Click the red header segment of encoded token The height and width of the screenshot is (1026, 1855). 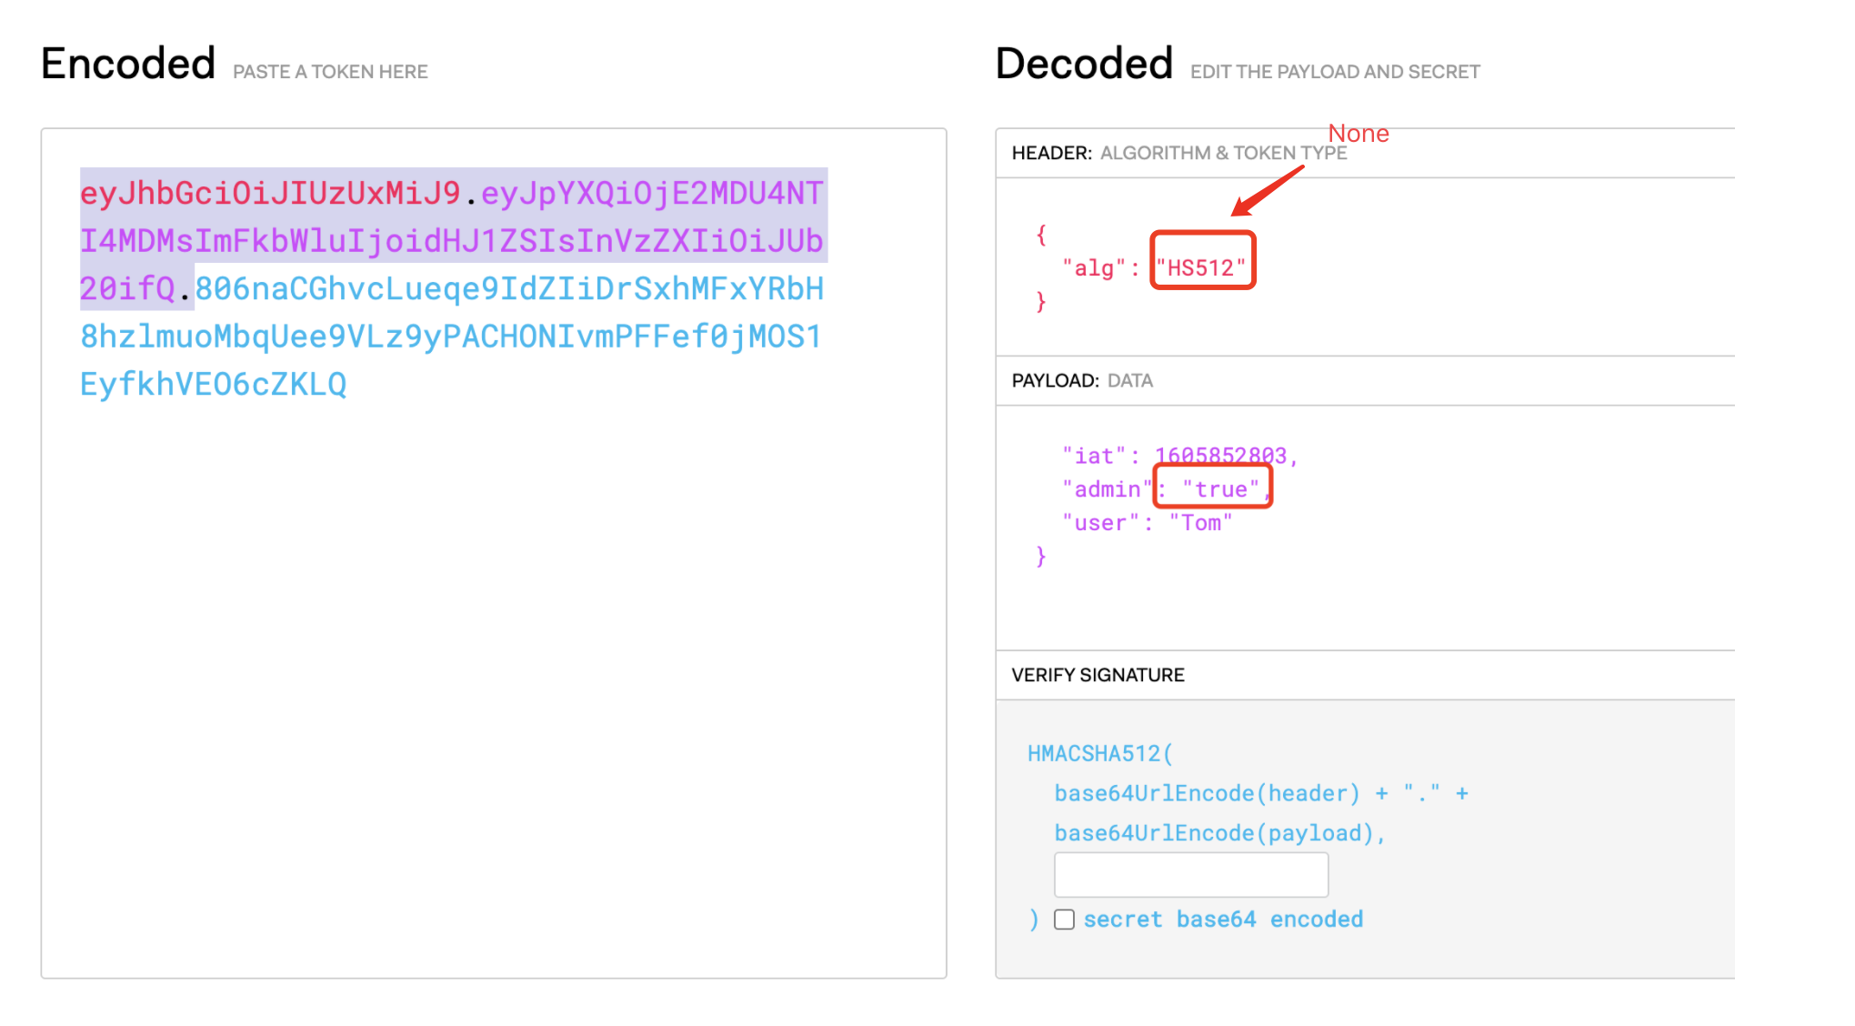[270, 193]
